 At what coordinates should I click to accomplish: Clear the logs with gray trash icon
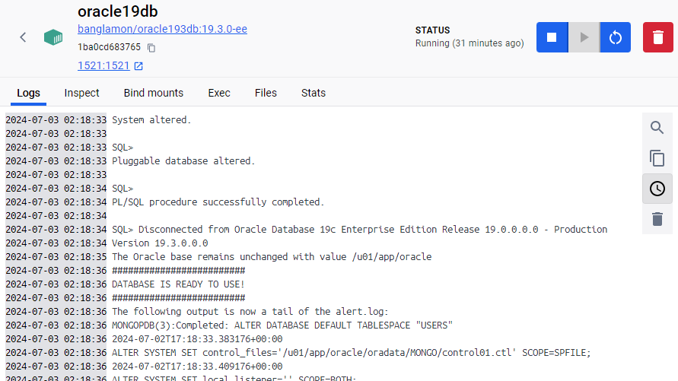(x=657, y=219)
